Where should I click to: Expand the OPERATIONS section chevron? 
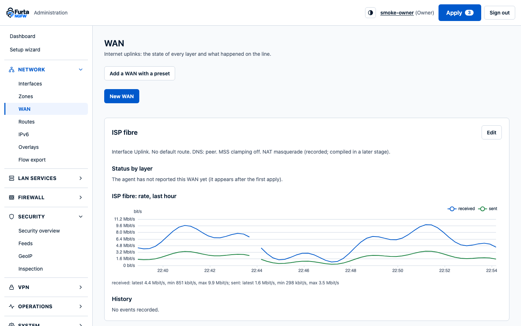[81, 306]
